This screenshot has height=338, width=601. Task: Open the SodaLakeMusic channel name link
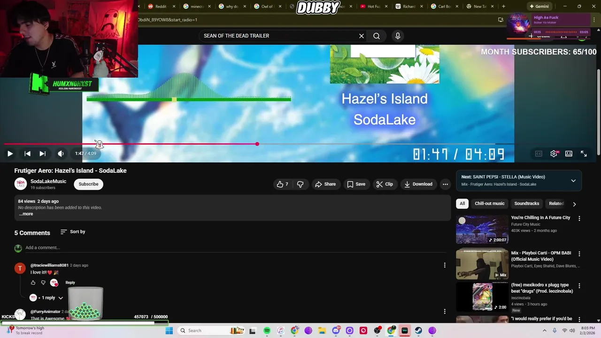[x=48, y=181]
